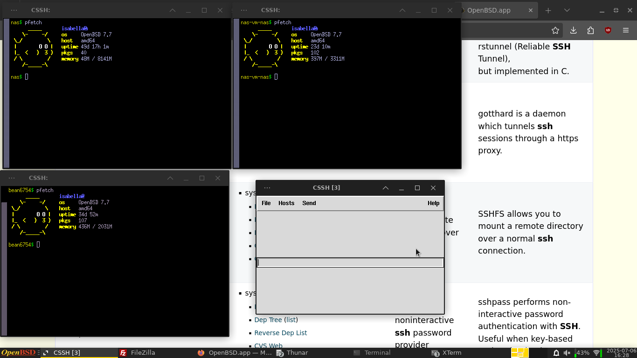Minimize the Firefox window
Screen dimensions: 637x358
(602, 10)
